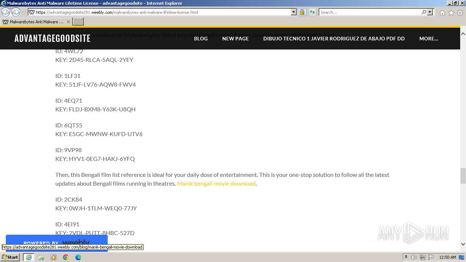Open media player taskbar icon

(x=54, y=257)
